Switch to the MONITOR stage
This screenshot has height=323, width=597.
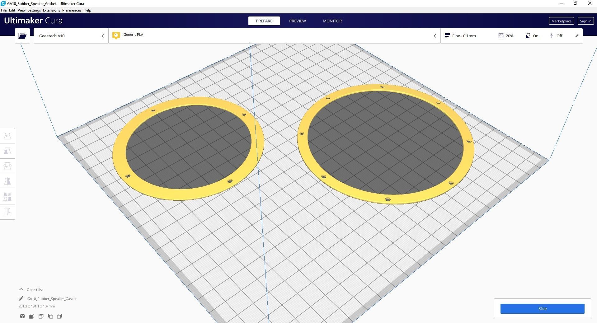coord(332,21)
